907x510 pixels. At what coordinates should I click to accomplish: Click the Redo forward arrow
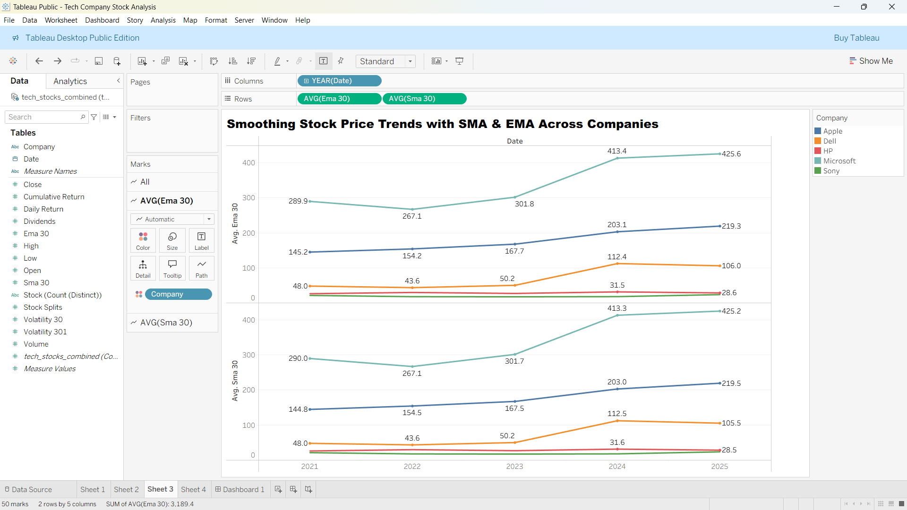(58, 61)
